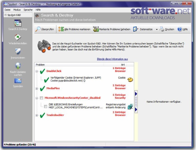Click the Drucken button label

click(170, 29)
